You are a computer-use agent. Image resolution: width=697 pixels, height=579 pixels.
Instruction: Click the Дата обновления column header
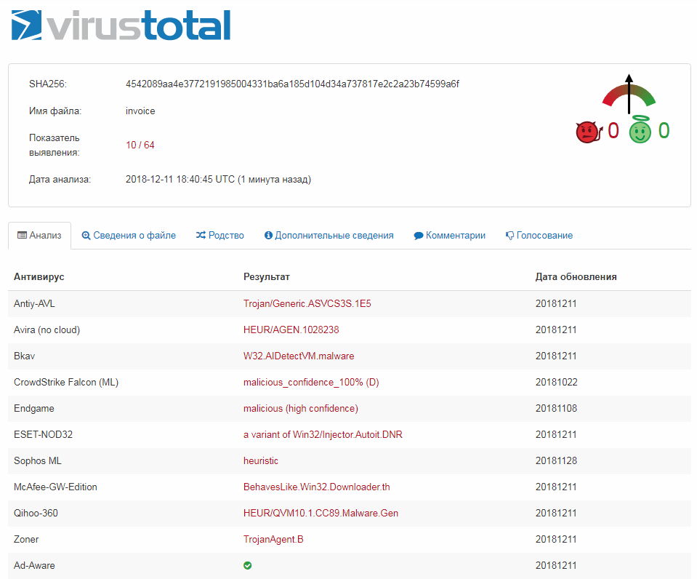click(x=576, y=276)
